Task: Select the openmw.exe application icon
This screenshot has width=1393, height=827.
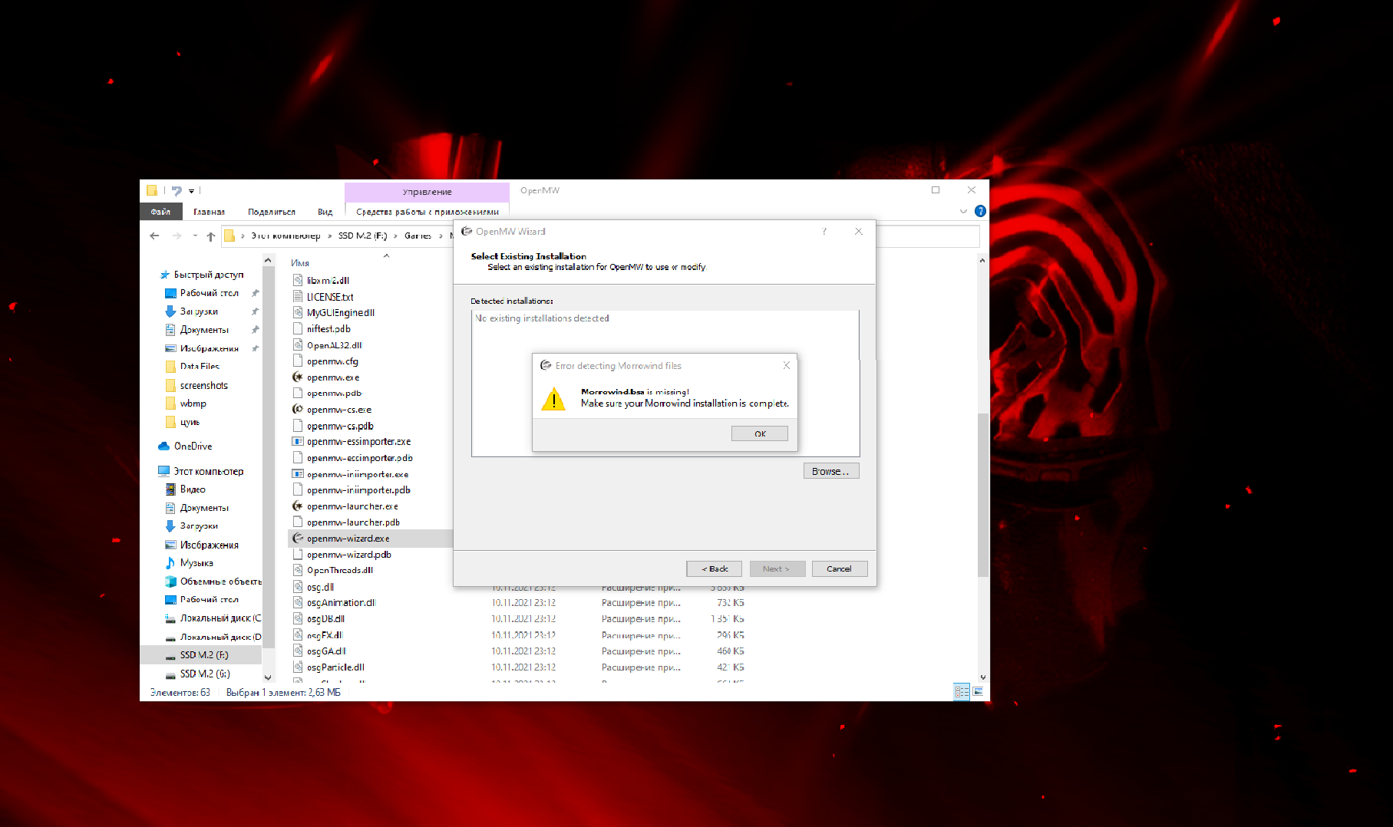Action: (298, 377)
